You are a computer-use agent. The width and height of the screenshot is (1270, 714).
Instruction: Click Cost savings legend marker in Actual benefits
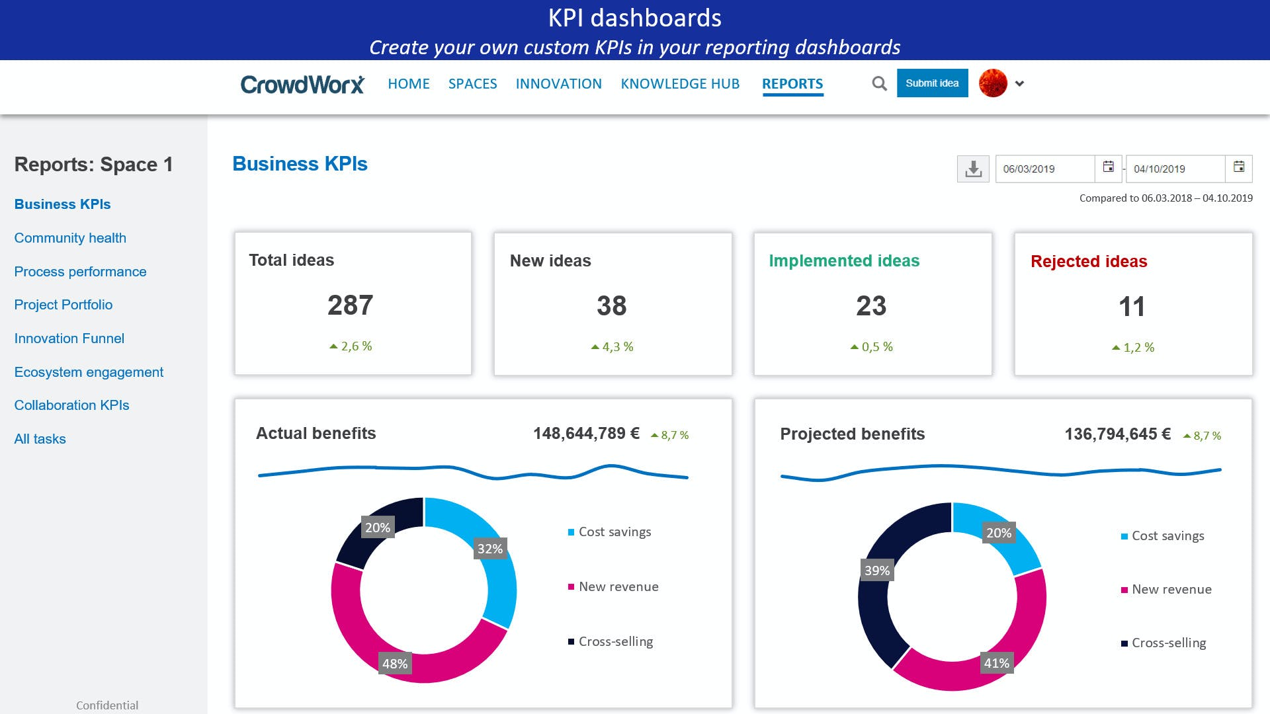click(x=571, y=532)
